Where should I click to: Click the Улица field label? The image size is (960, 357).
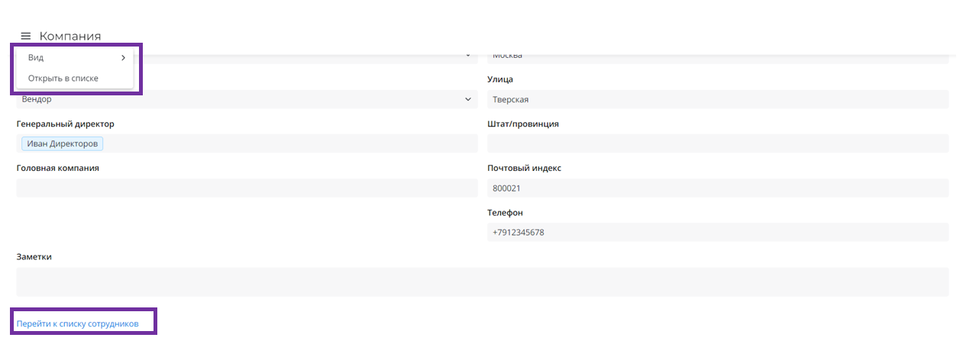[500, 79]
